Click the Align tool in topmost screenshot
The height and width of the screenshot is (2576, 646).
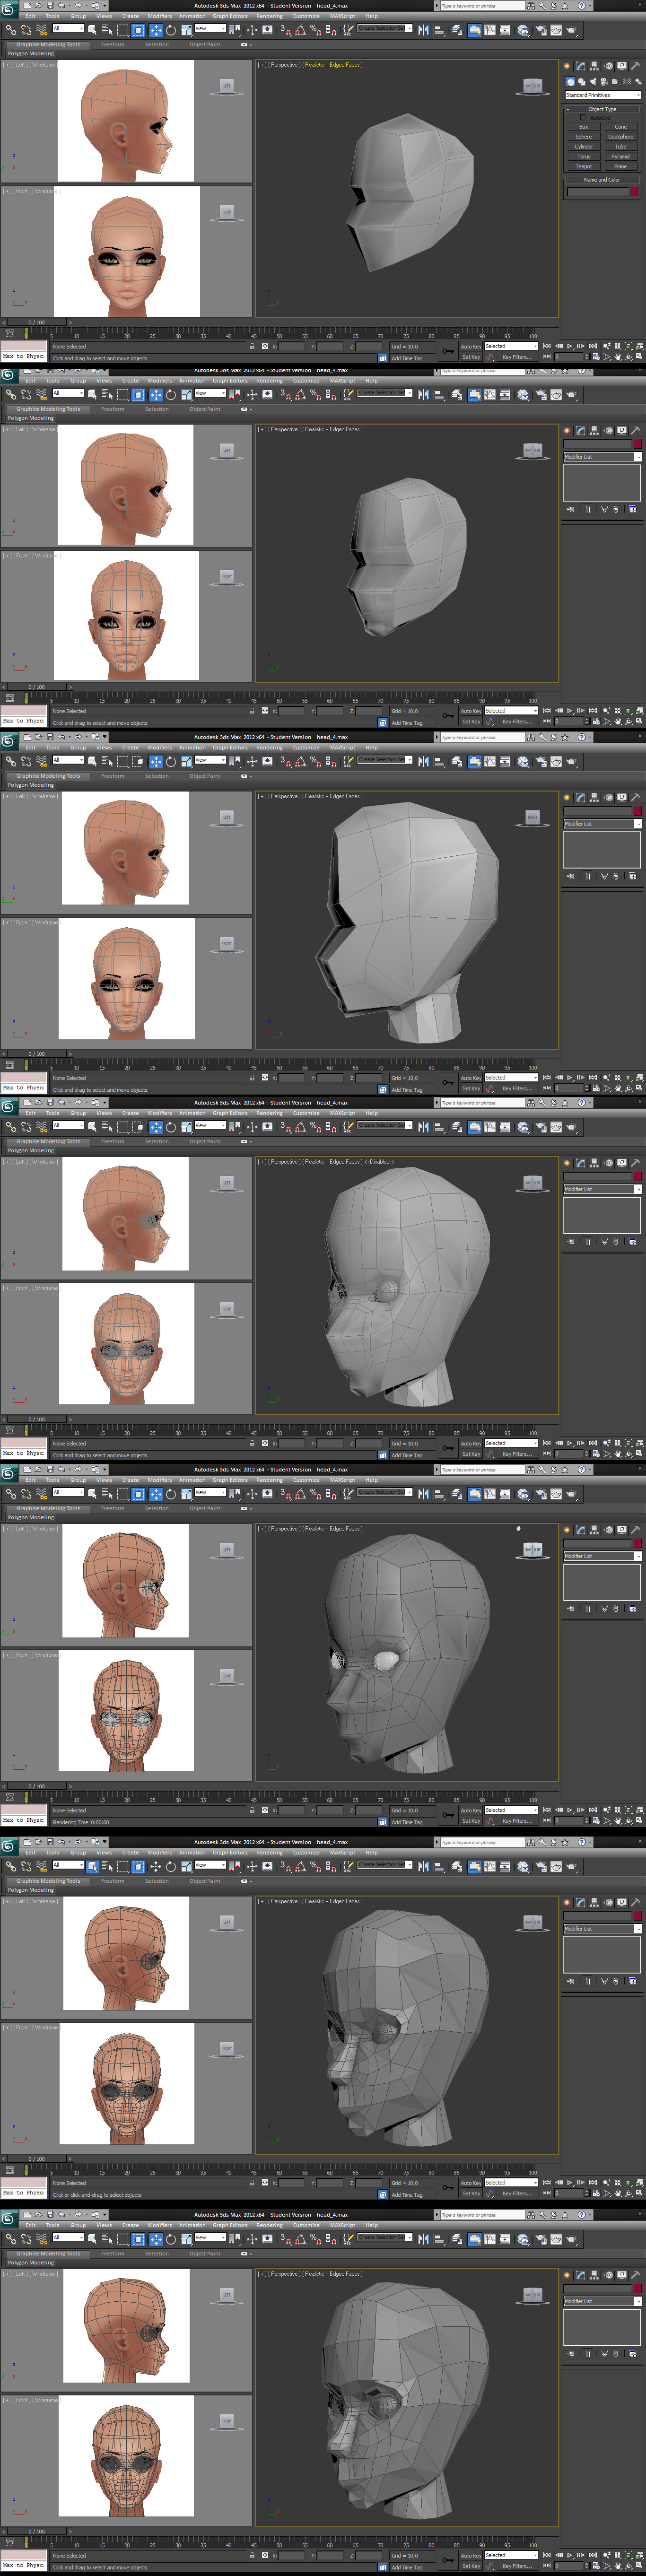point(439,30)
